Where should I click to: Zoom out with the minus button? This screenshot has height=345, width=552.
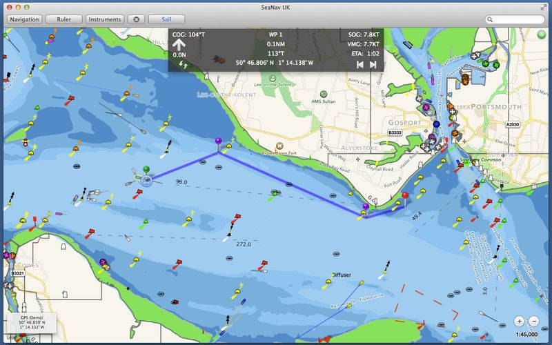(x=533, y=321)
